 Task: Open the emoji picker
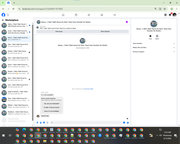coord(124,122)
